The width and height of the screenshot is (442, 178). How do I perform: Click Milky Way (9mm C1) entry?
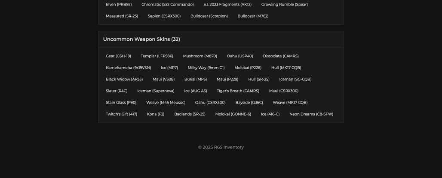(206, 68)
